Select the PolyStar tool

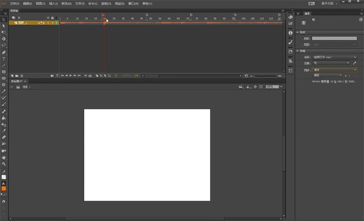click(x=4, y=85)
